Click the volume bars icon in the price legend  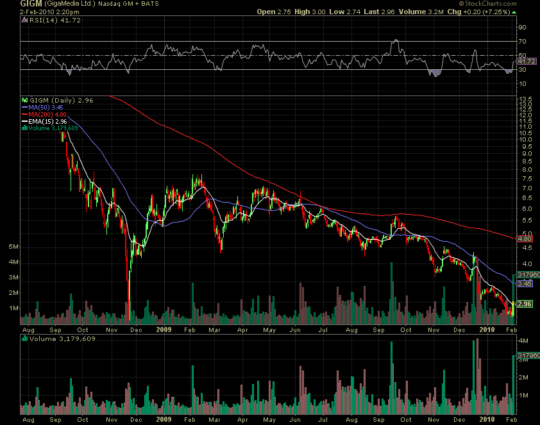tap(24, 128)
